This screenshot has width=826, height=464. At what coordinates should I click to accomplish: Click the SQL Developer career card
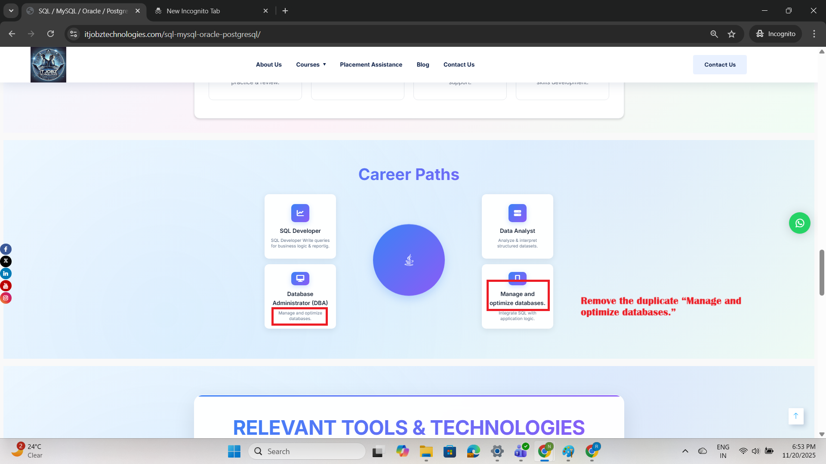coord(300,226)
